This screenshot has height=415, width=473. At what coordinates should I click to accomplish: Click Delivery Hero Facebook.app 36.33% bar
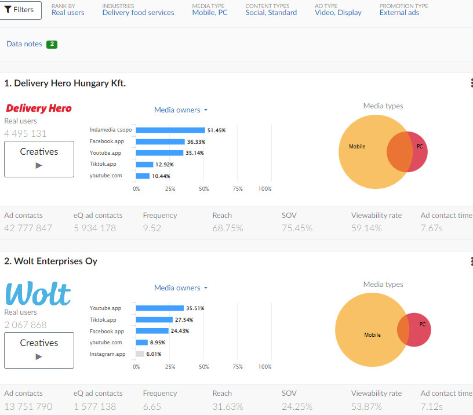tap(160, 142)
